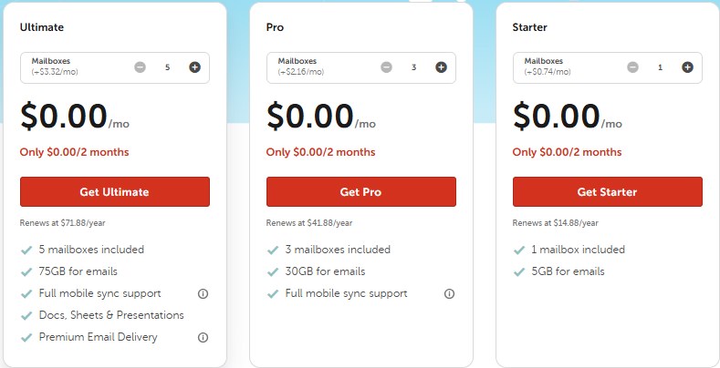Viewport: 720px width, 368px height.
Task: Decrease mailboxes in the Ultimate plan
Action: [140, 67]
